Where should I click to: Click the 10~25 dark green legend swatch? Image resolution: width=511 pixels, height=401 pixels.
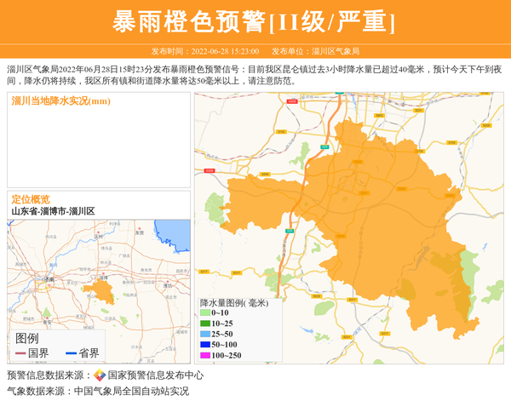pyautogui.click(x=205, y=324)
